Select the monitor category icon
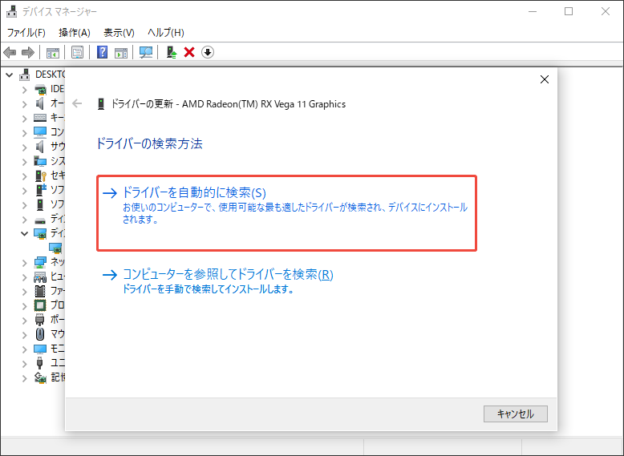The width and height of the screenshot is (624, 456). pyautogui.click(x=40, y=349)
